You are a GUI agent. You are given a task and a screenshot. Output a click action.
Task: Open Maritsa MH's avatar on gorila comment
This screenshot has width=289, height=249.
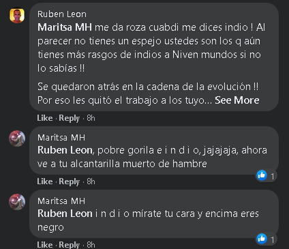17,138
